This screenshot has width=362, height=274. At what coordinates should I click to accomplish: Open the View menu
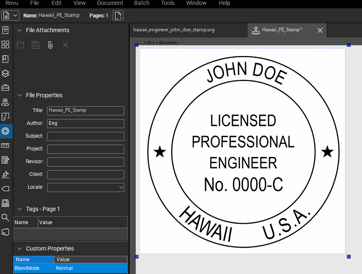click(x=79, y=3)
